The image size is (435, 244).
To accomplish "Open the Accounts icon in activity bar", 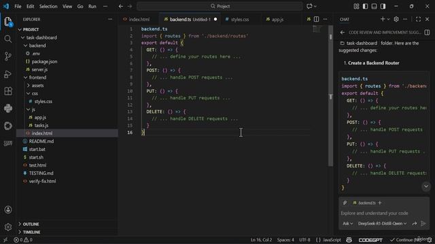I will tap(8, 209).
